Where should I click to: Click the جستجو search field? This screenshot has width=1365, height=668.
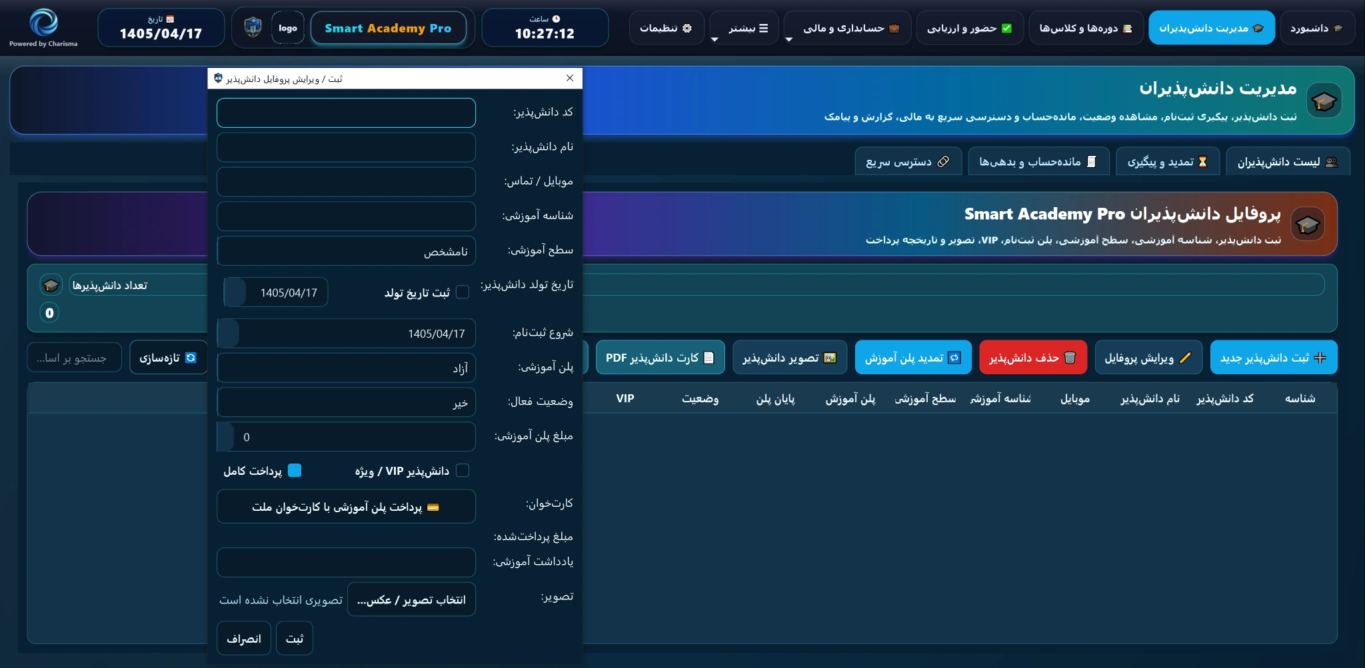pyautogui.click(x=74, y=358)
